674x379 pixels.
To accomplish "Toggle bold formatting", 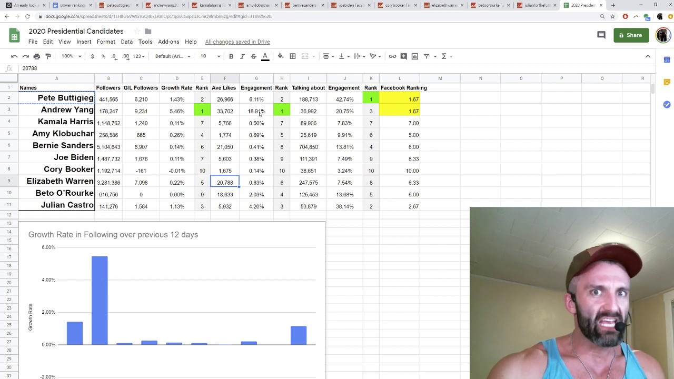I will [x=231, y=56].
